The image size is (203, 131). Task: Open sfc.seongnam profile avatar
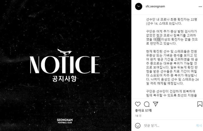[x=139, y=6]
